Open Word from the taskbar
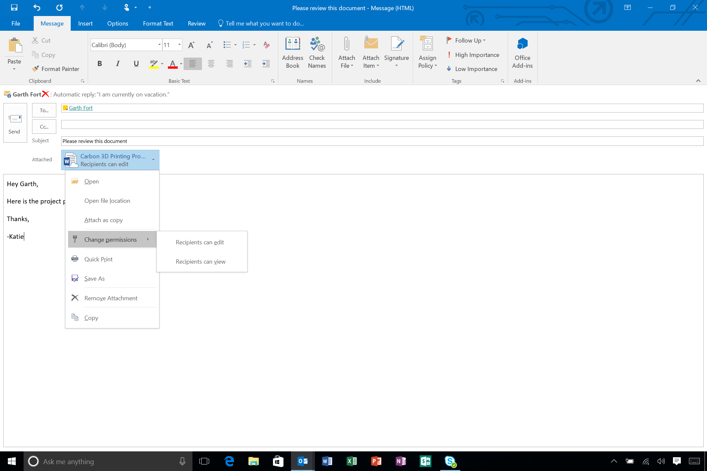Screen dimensions: 707x471 coord(327,461)
